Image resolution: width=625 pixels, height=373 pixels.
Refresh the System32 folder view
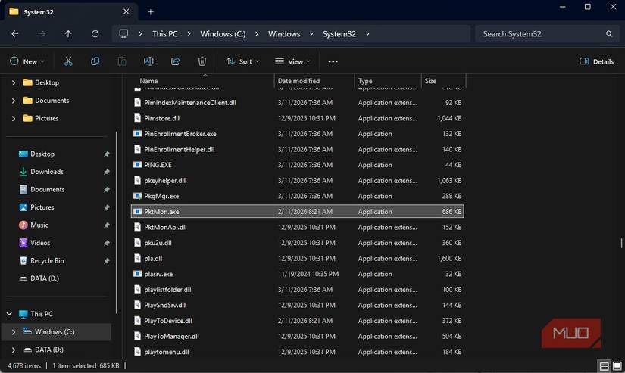pos(95,34)
